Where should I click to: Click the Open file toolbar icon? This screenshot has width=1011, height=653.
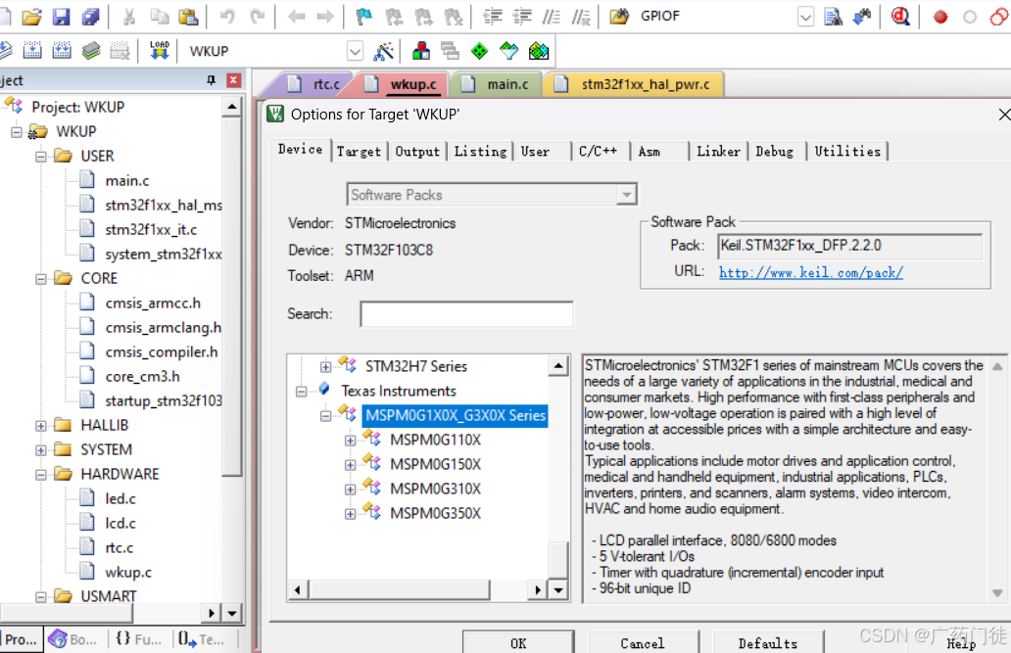coord(31,17)
